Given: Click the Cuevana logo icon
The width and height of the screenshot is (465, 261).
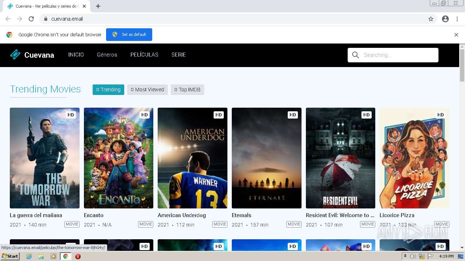Looking at the screenshot, I should point(15,54).
